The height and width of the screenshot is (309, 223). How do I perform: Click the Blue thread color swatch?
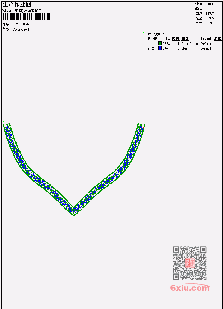pos(160,48)
